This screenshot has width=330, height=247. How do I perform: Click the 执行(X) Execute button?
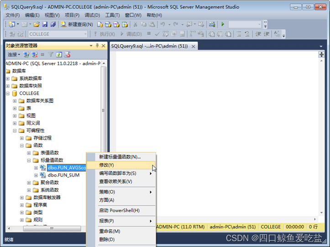(x=105, y=34)
